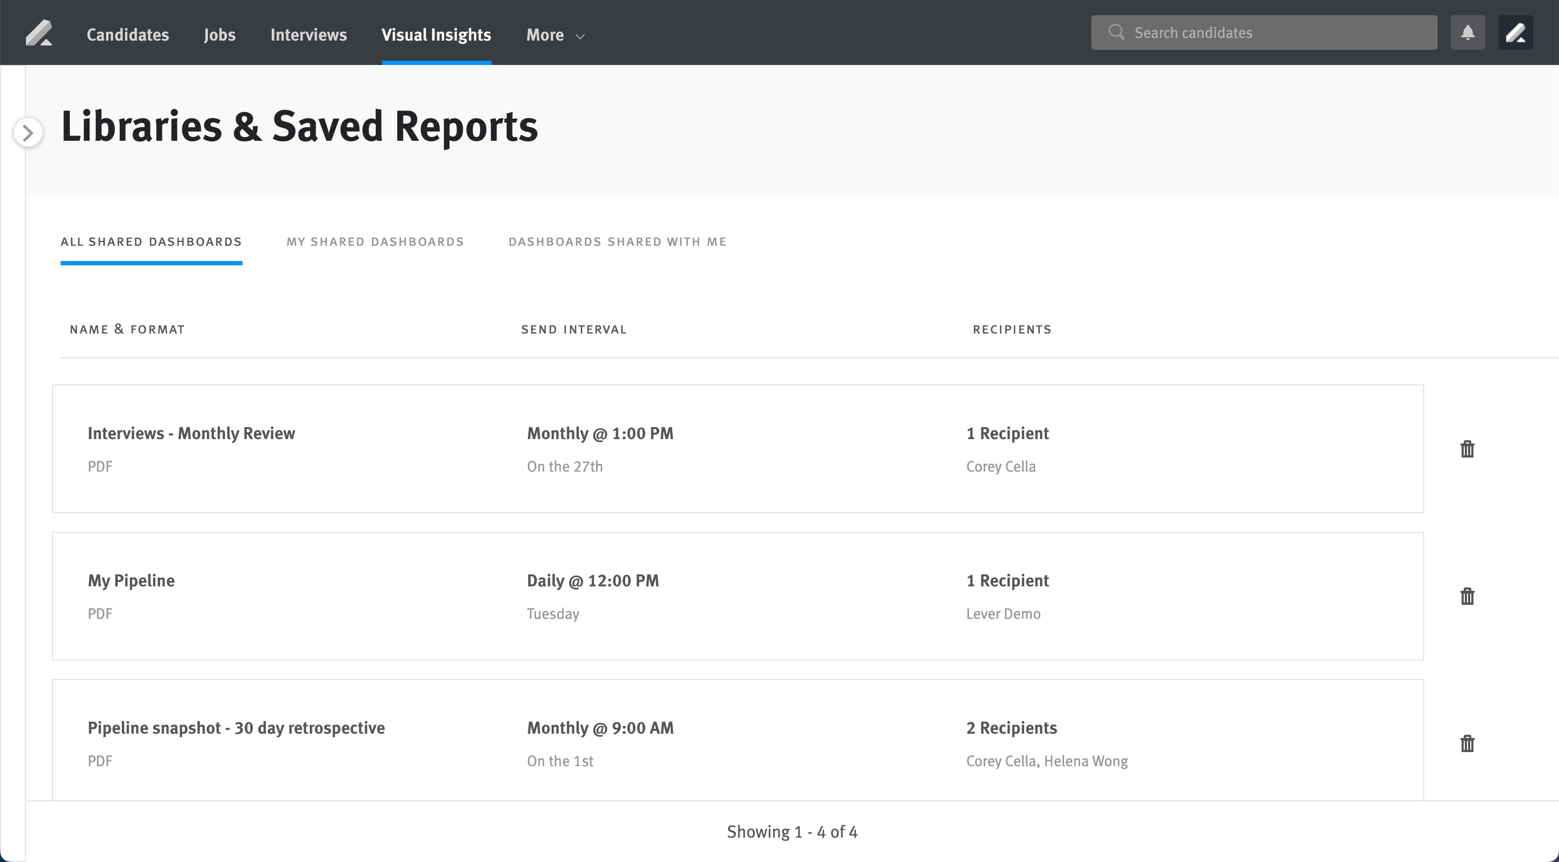Delete the Pipeline snapshot 30 day retrospective report
The height and width of the screenshot is (862, 1559).
tap(1467, 744)
